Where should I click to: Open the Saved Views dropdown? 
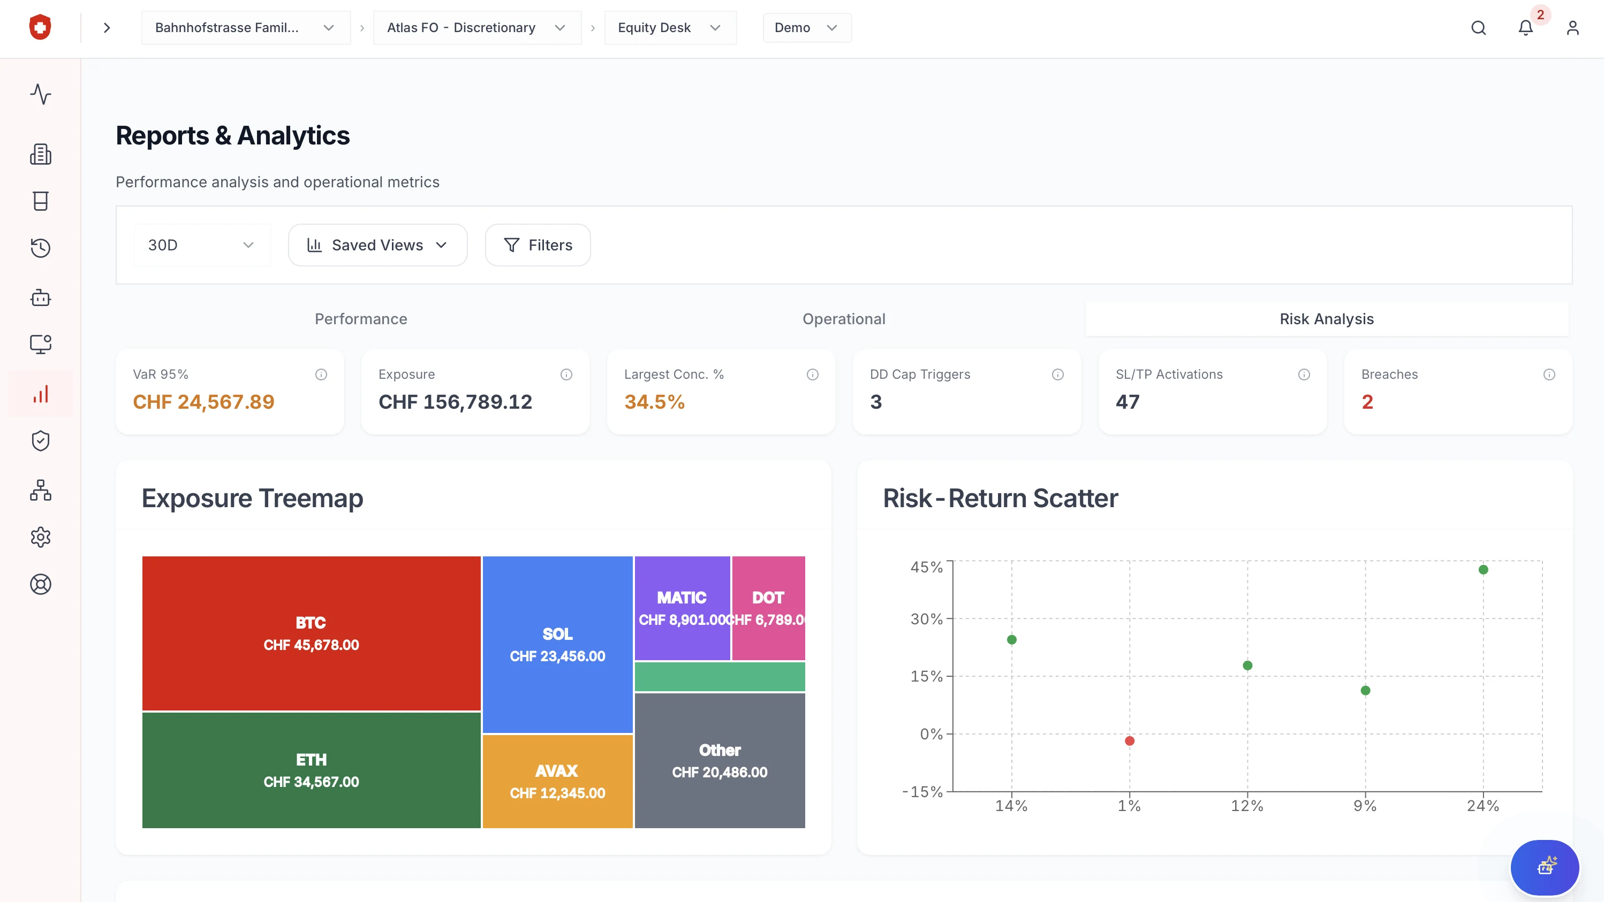click(x=377, y=245)
